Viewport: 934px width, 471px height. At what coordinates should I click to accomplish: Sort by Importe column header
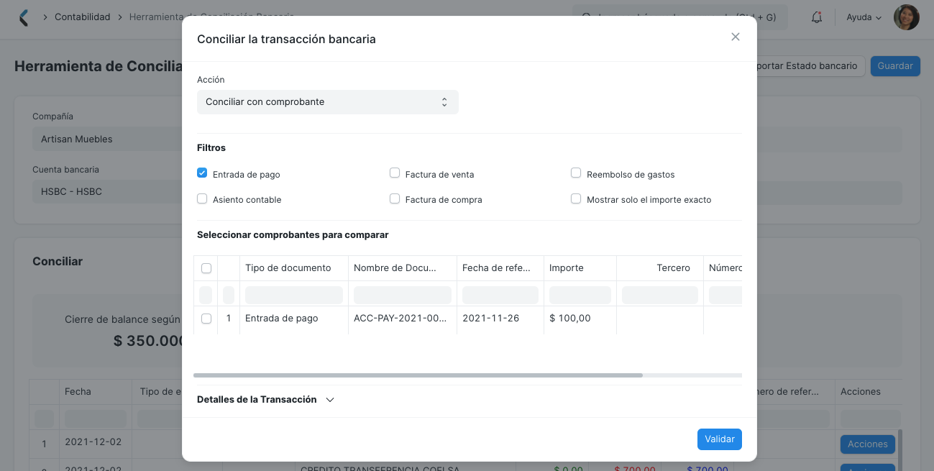click(580, 268)
